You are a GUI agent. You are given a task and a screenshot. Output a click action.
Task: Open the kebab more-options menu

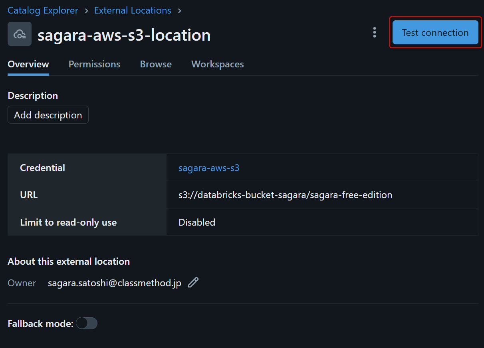tap(374, 33)
